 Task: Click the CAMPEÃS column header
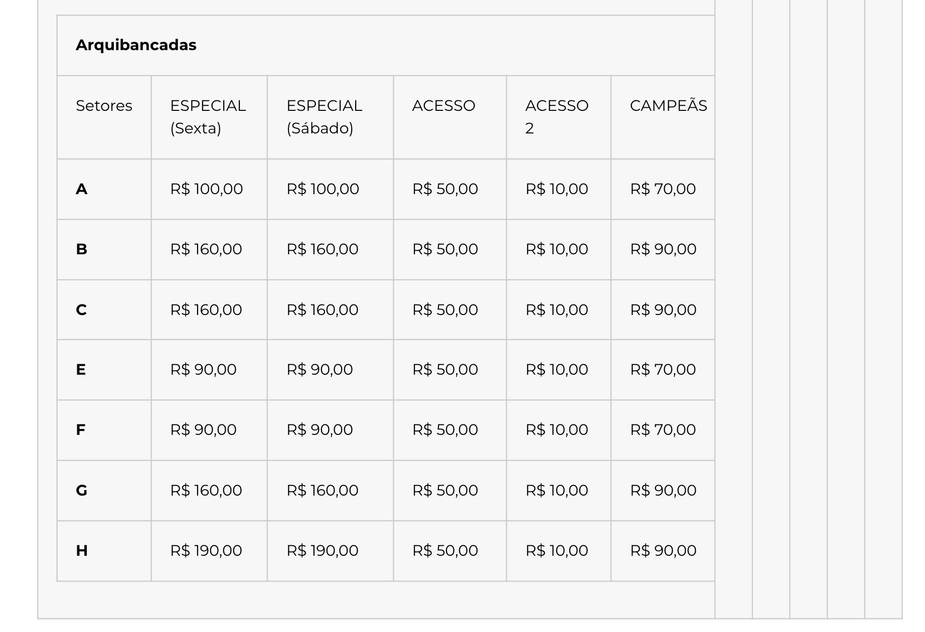pyautogui.click(x=668, y=106)
